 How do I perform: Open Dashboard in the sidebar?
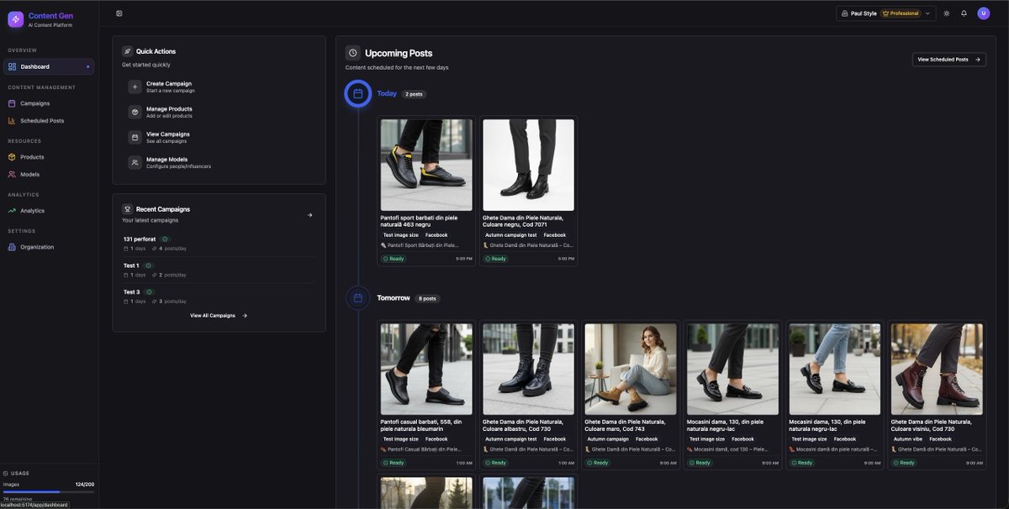click(49, 66)
